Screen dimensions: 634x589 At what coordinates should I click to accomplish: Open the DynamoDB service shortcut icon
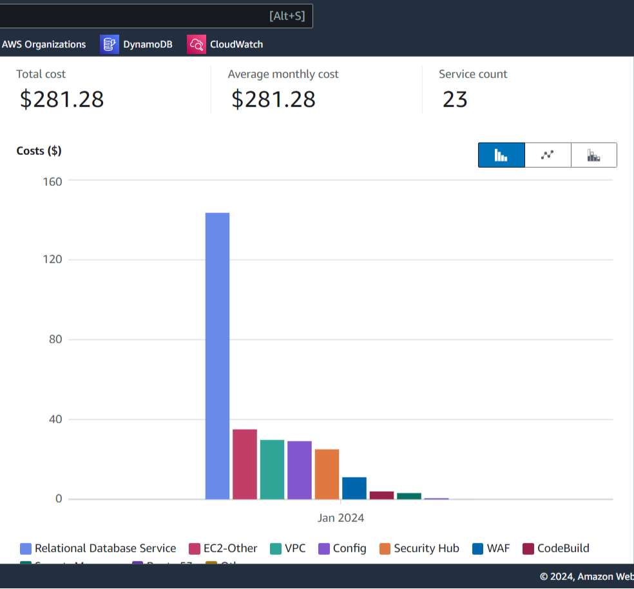click(110, 45)
